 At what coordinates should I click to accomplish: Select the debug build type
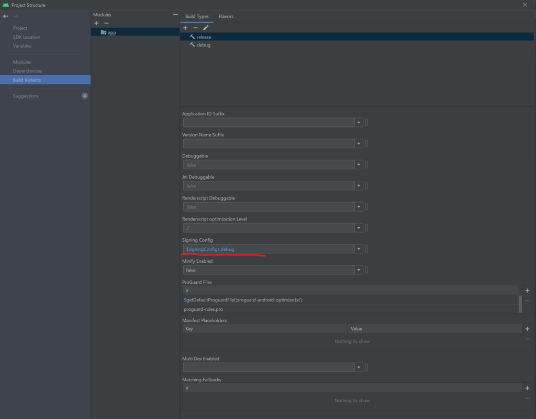[357, 45]
